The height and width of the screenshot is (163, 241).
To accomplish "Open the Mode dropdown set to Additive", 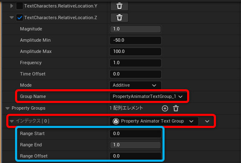I will pyautogui.click(x=135, y=85).
